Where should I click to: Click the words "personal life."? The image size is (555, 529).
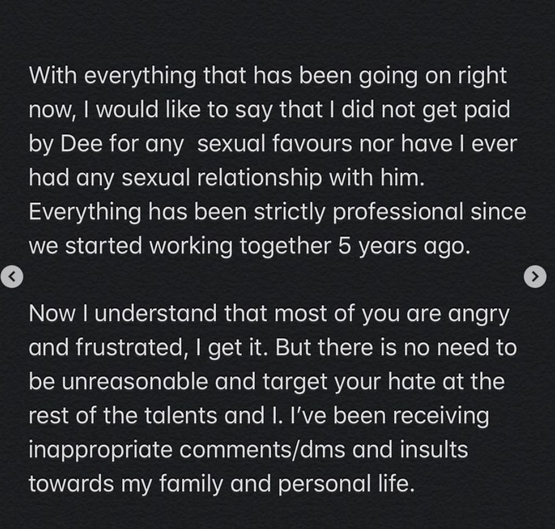pos(346,484)
